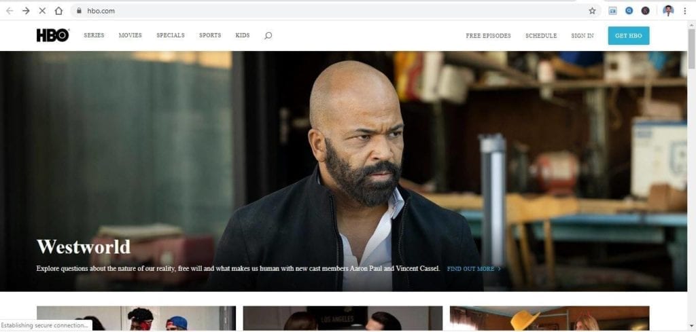Click the Sign In link
This screenshot has height=332, width=696.
[582, 36]
